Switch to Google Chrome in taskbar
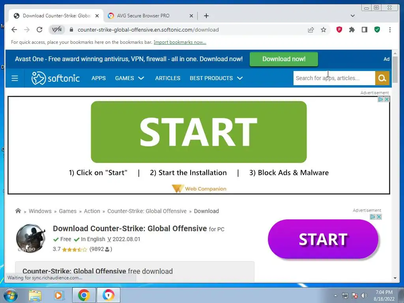 [x=84, y=295]
